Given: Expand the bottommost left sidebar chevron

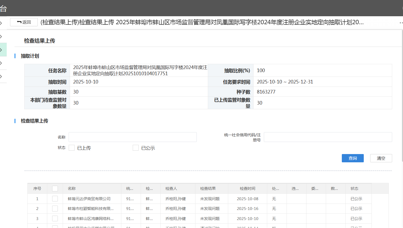Looking at the screenshot, I should pyautogui.click(x=1, y=77).
